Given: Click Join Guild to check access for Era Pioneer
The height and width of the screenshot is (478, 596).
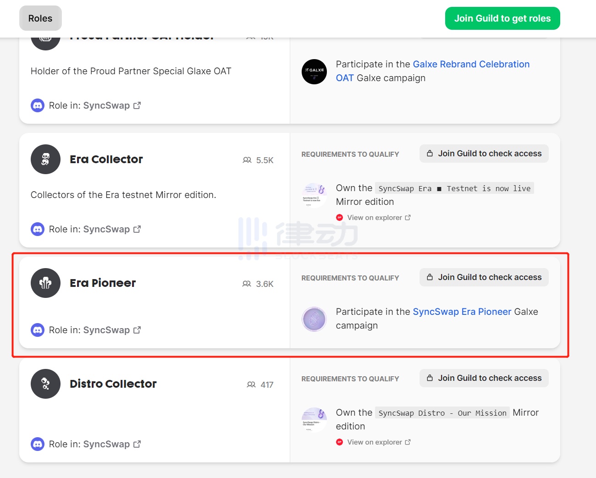Looking at the screenshot, I should 484,277.
